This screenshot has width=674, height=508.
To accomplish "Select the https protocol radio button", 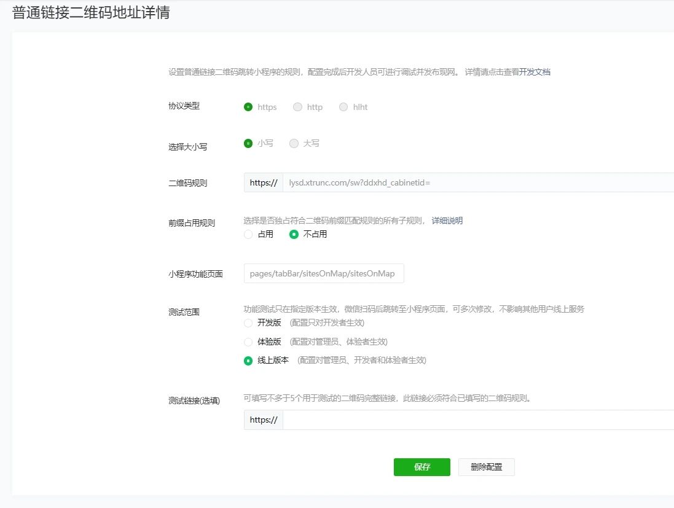I will tap(248, 107).
